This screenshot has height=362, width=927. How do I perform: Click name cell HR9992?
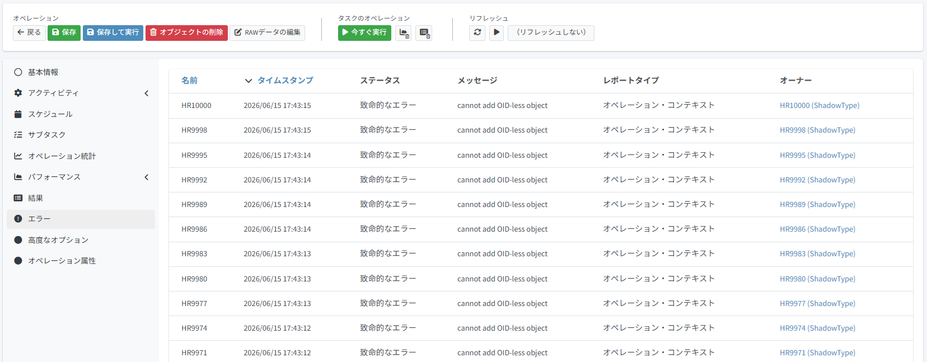194,180
